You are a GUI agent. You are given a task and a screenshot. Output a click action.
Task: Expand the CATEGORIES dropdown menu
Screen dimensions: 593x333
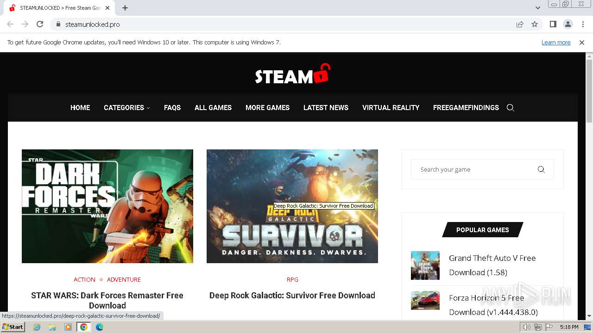tap(126, 107)
